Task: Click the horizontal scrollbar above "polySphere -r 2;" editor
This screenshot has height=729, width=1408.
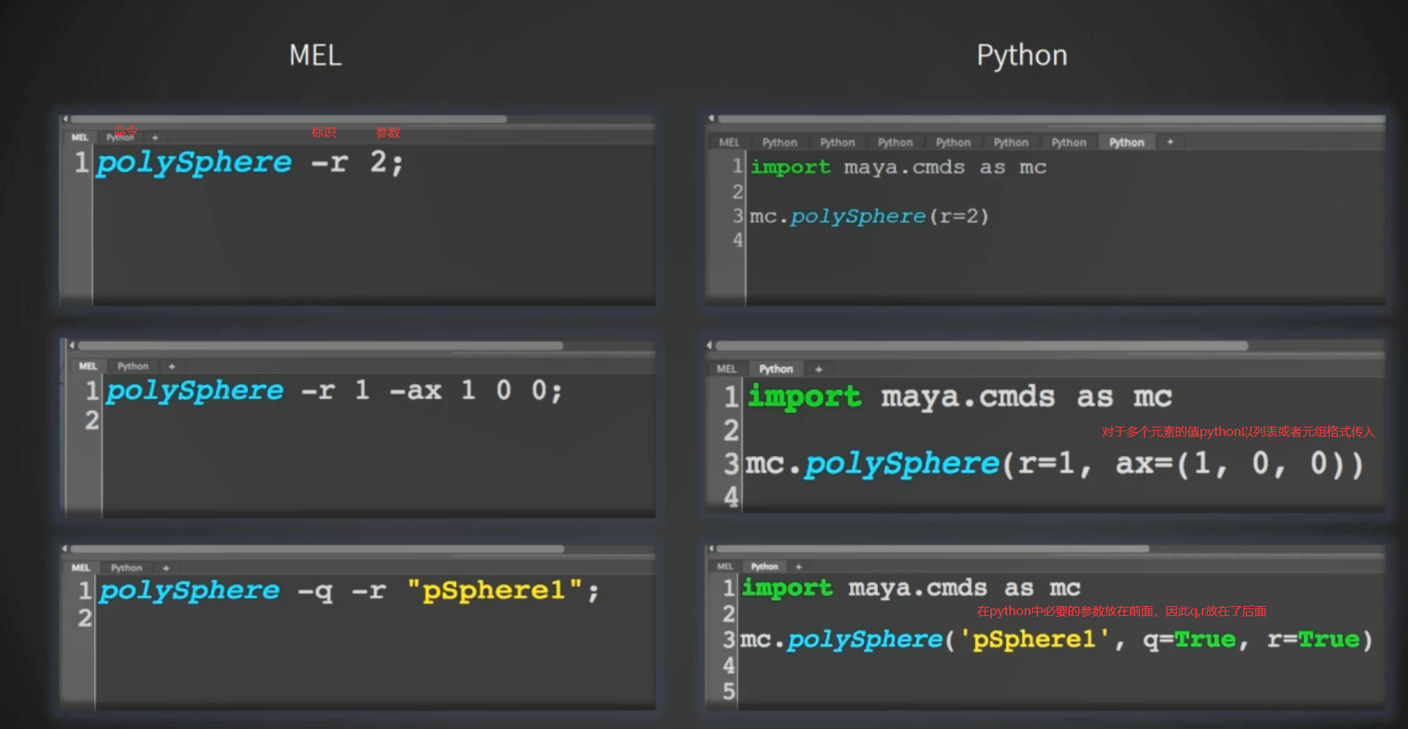Action: [x=290, y=119]
